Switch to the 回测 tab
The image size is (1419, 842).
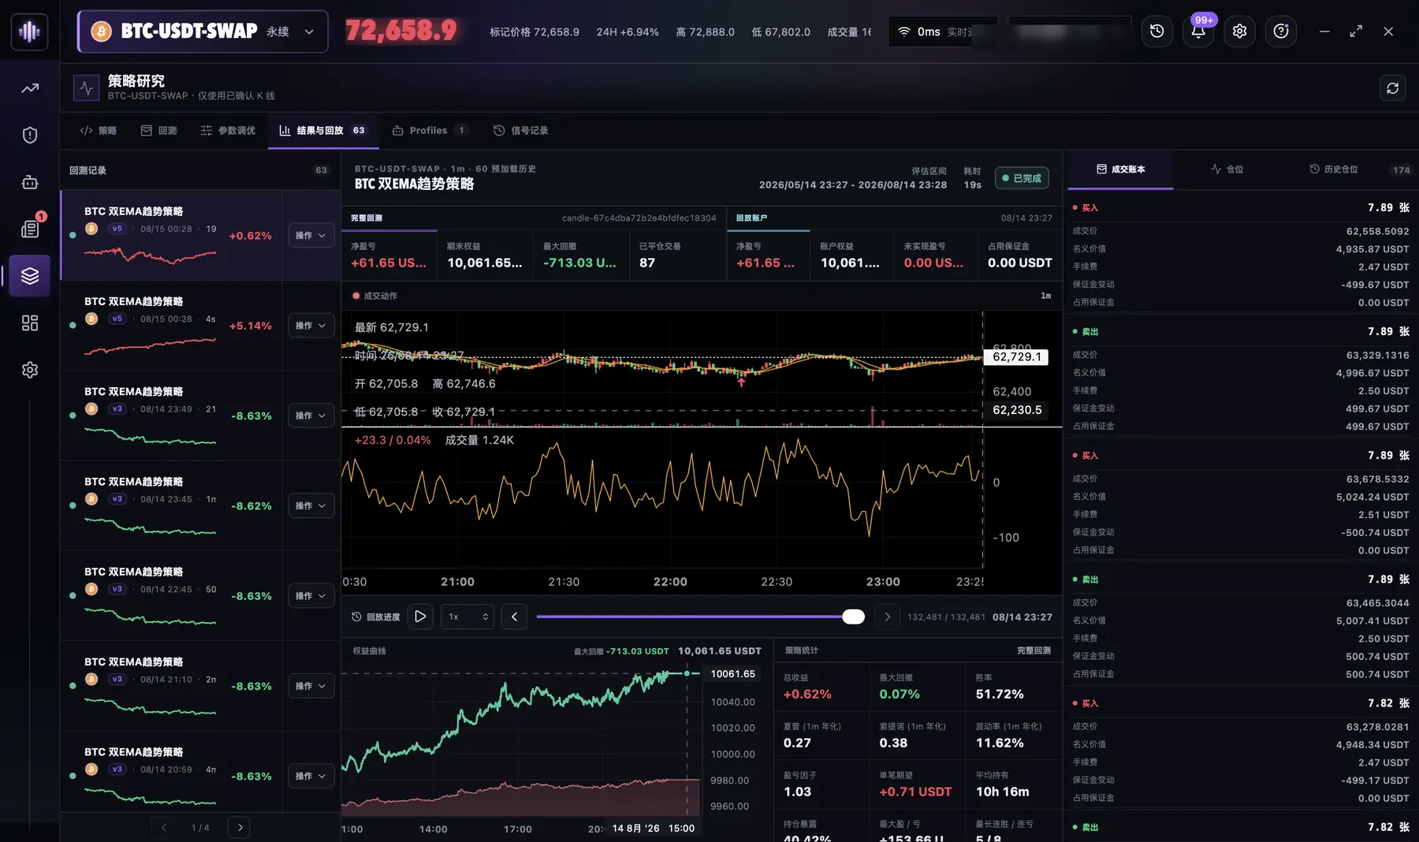159,130
